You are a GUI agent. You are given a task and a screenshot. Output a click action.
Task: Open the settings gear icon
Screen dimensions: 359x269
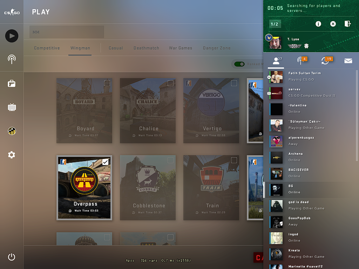[x=12, y=155]
